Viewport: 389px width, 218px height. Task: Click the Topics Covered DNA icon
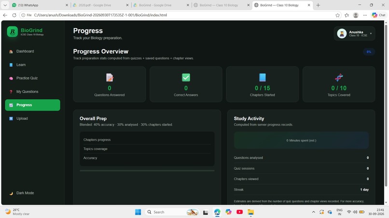point(339,77)
